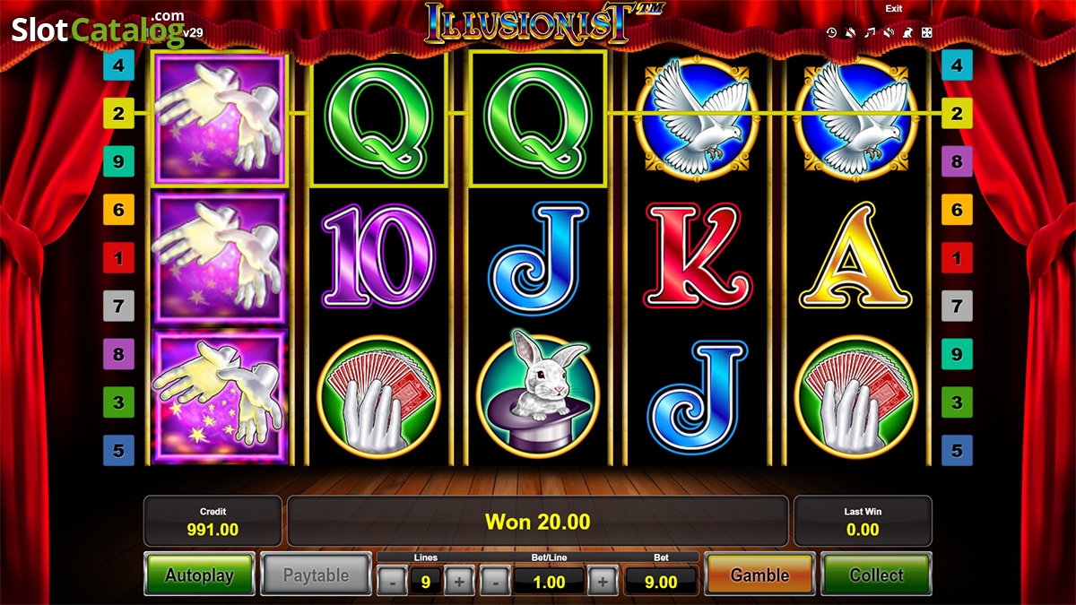Image resolution: width=1076 pixels, height=605 pixels.
Task: Enable the rabbit fast-spin icon
Action: click(907, 33)
